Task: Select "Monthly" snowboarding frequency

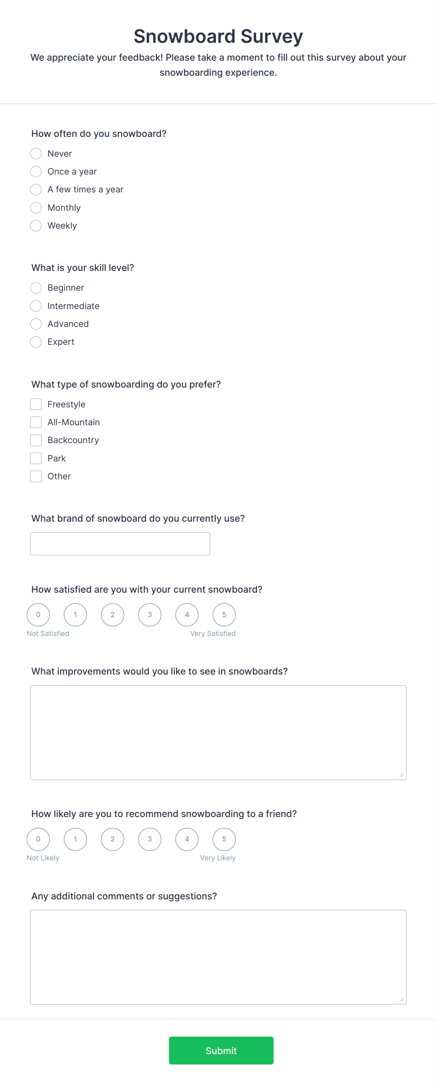Action: [36, 207]
